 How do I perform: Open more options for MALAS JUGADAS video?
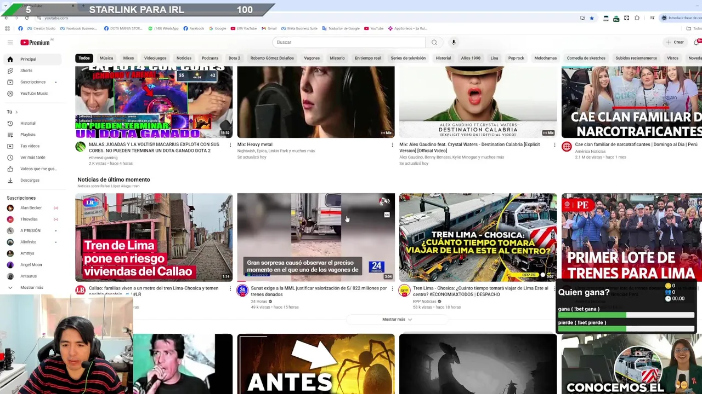(x=230, y=145)
